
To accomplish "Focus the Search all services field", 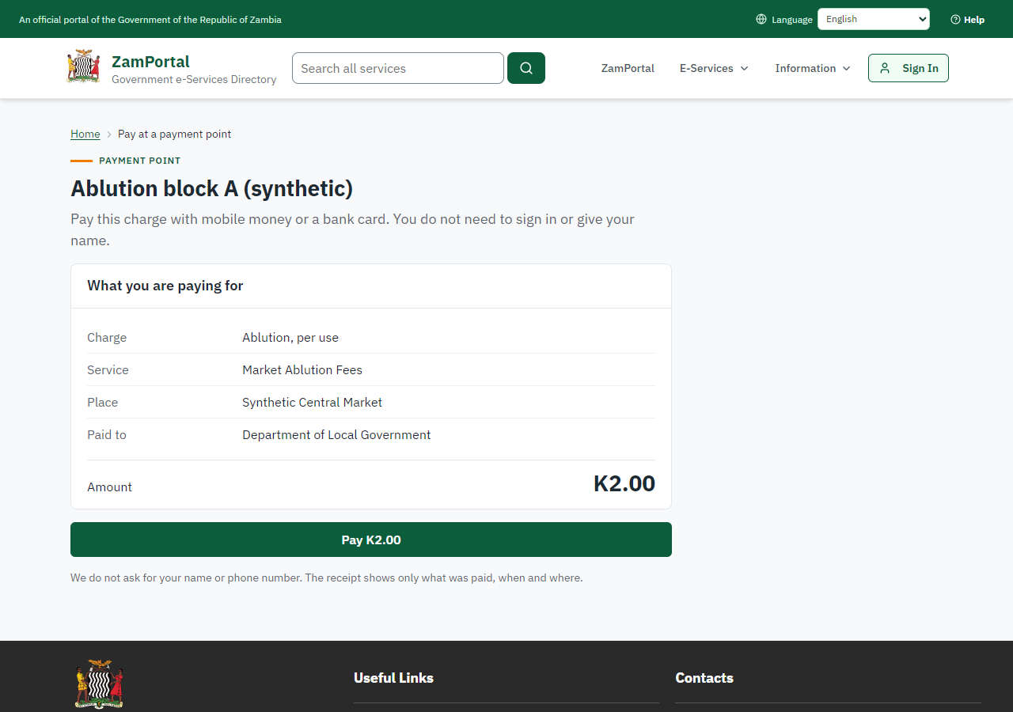I will (x=398, y=68).
